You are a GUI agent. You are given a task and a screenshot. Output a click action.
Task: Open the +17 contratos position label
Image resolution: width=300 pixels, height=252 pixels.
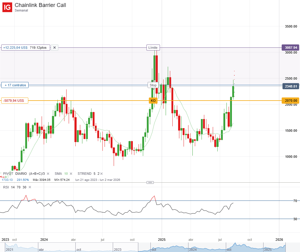pos(15,85)
